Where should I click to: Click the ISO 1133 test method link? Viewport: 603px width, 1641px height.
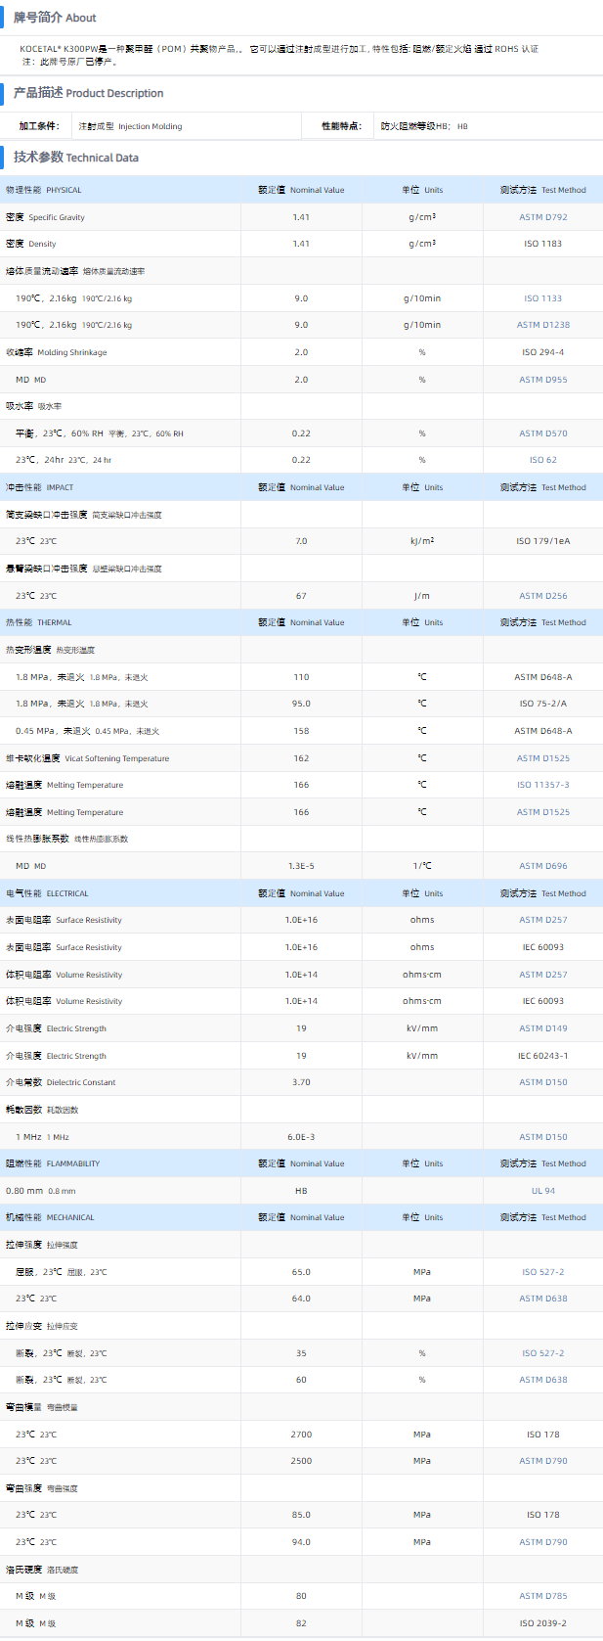point(542,298)
